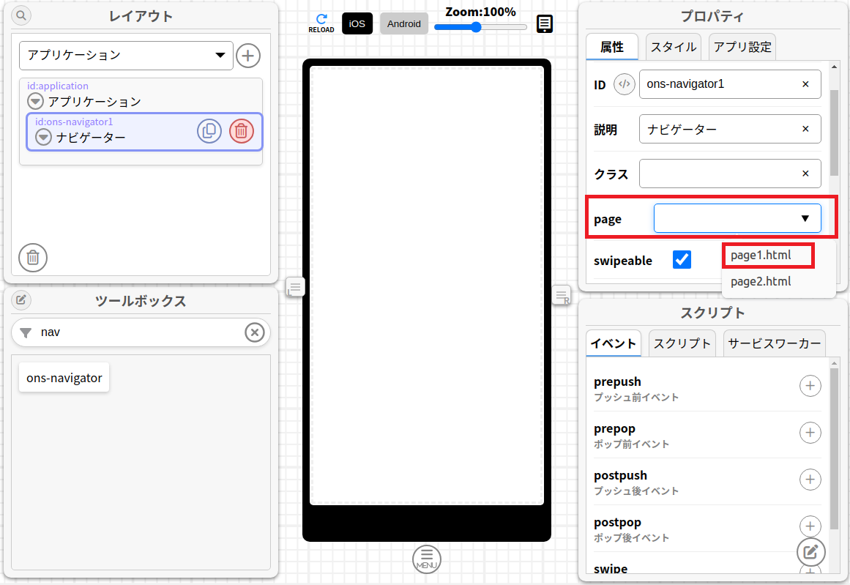Open the source view icon beside the zoom slider
This screenshot has width=850, height=585.
tap(544, 23)
